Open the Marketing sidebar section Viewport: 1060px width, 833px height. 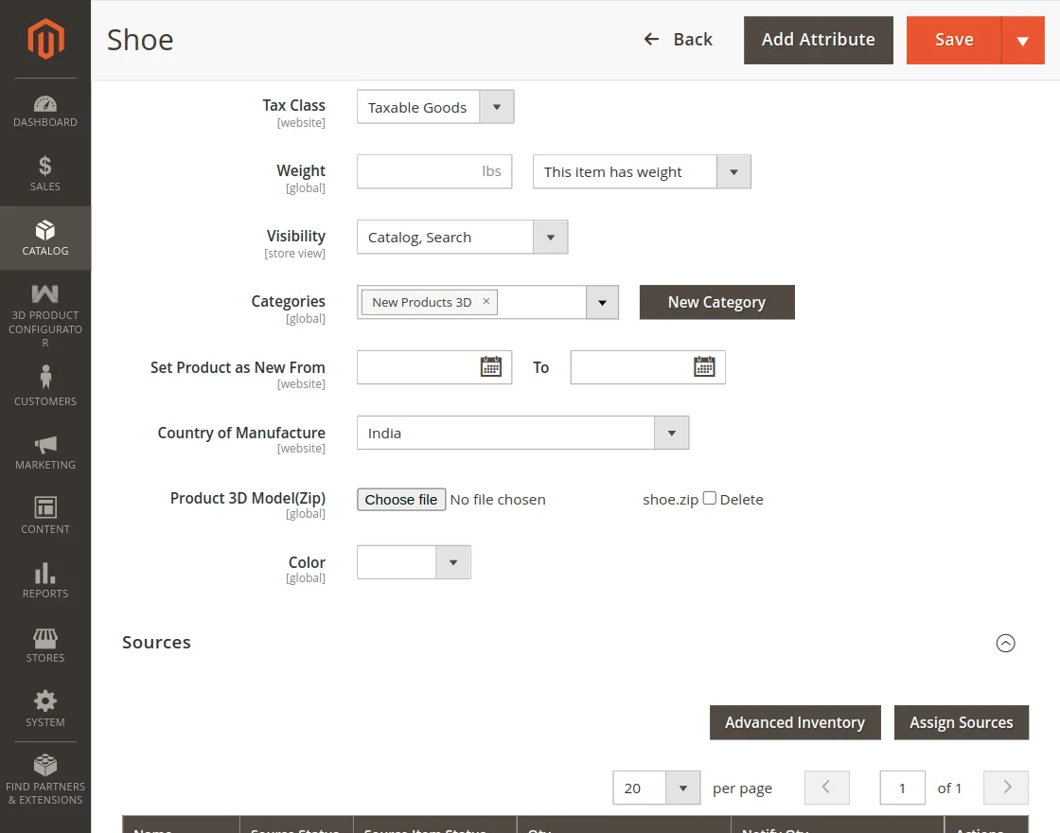44,450
